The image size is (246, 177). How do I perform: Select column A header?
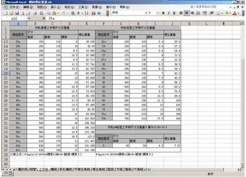[x=18, y=24]
